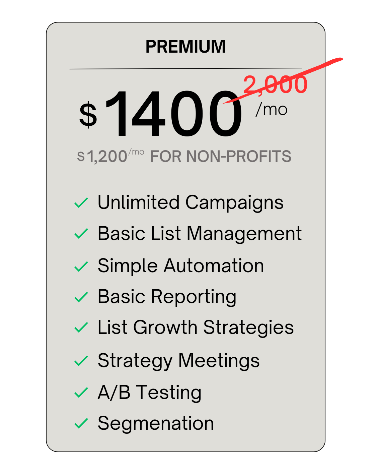Click the Simple Automation feature label
379x474 pixels.
pos(181,266)
